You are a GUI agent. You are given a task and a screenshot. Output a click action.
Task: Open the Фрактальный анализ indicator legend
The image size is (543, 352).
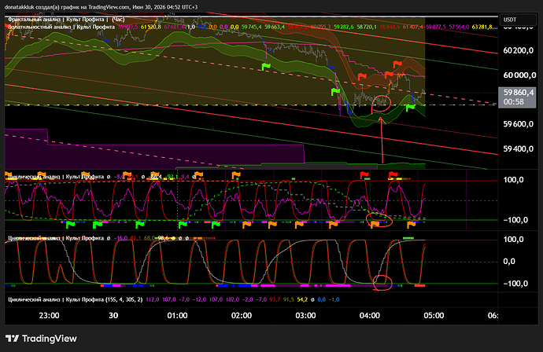(x=66, y=20)
